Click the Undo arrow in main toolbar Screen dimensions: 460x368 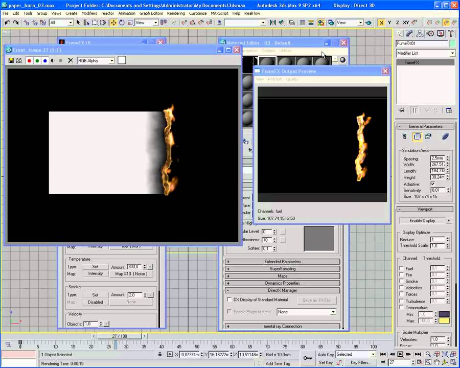pyautogui.click(x=7, y=22)
